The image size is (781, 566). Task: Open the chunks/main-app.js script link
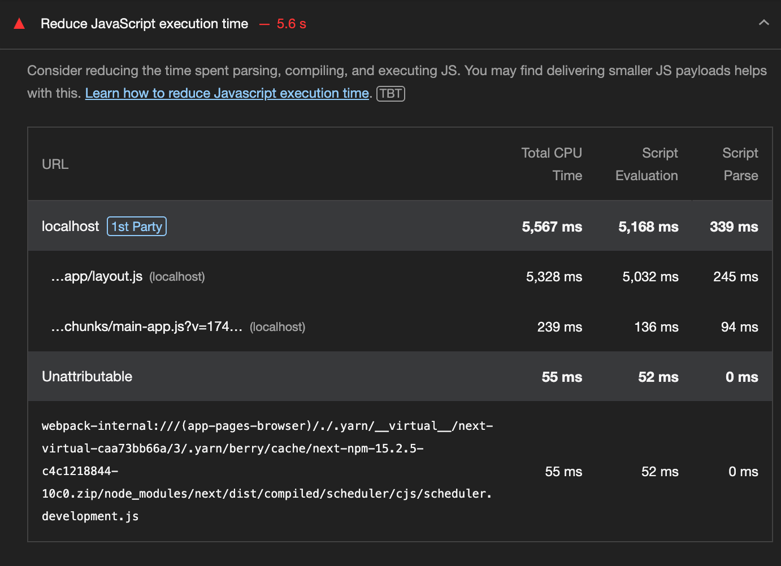click(146, 327)
